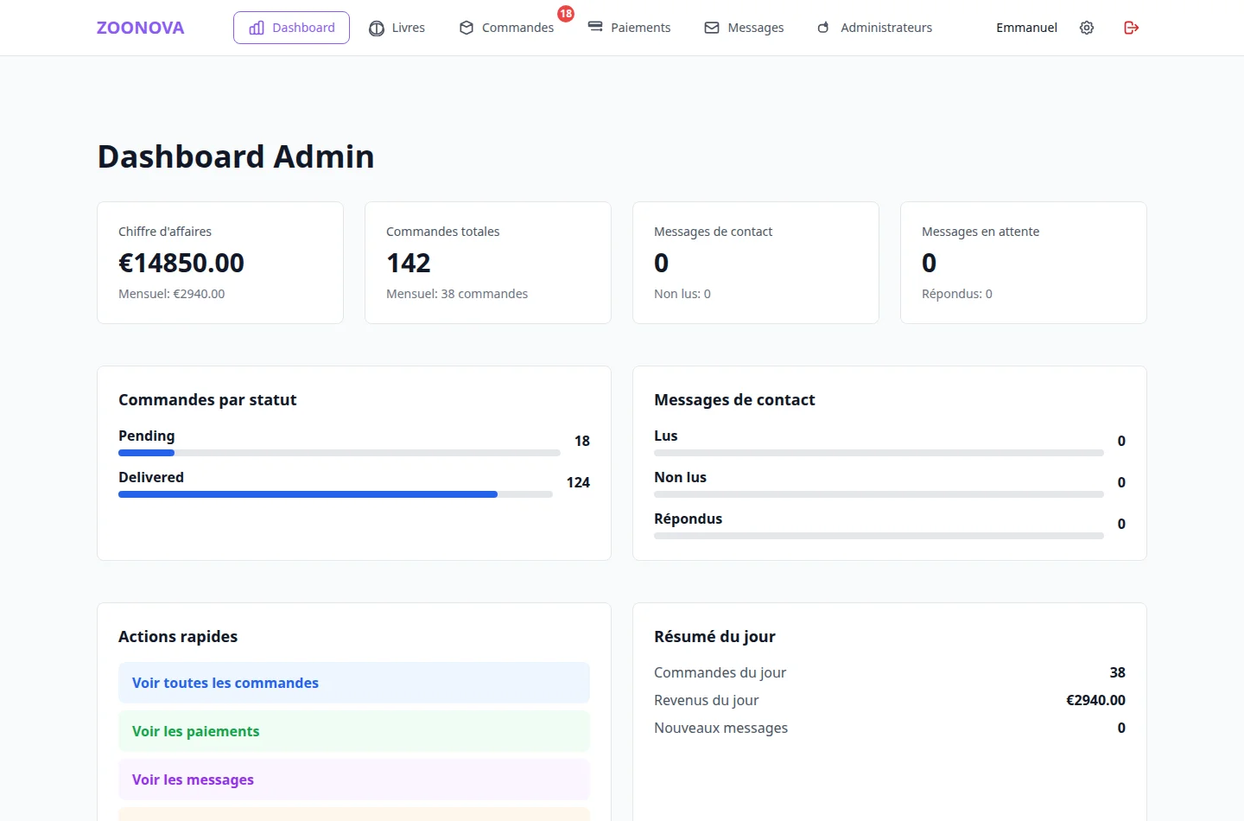Click the Administrateurs icon

pyautogui.click(x=824, y=28)
